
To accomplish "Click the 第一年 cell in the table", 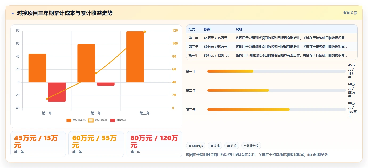I will [193, 38].
